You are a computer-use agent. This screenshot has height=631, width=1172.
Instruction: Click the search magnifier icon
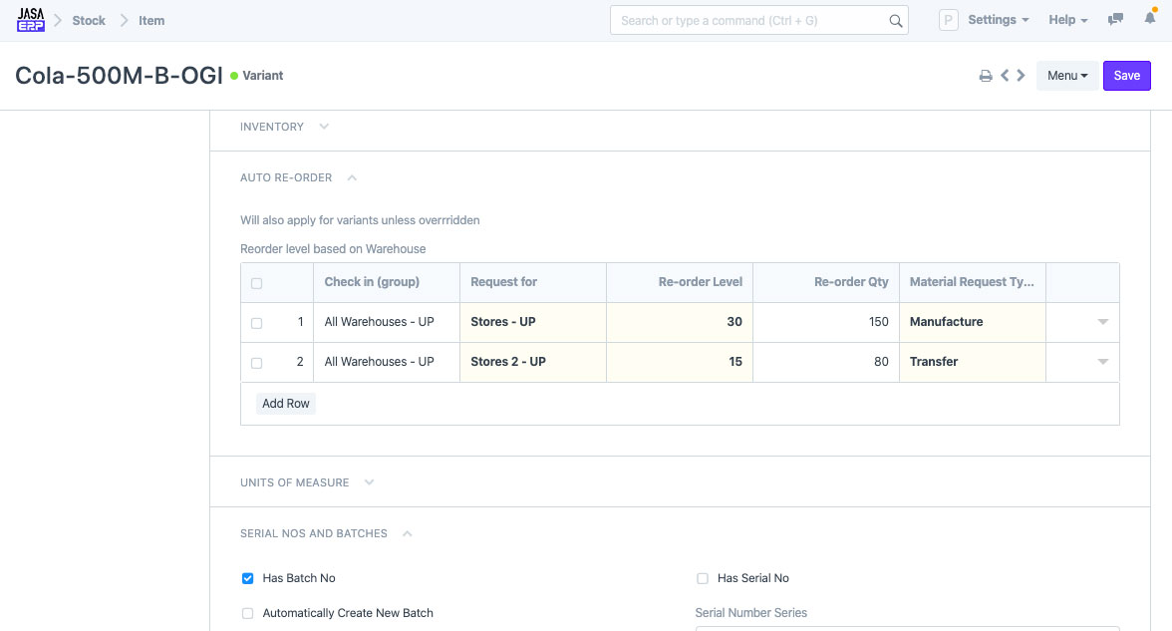895,21
